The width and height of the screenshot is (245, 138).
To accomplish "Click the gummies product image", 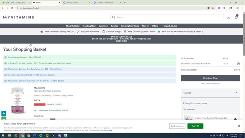I will tap(18, 100).
